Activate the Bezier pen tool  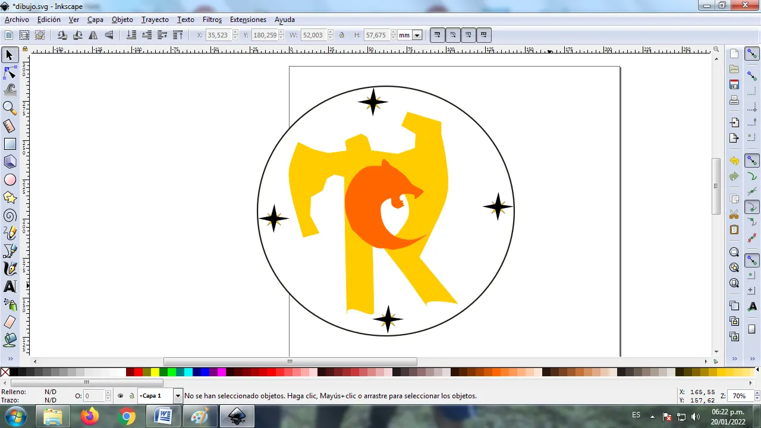(10, 251)
